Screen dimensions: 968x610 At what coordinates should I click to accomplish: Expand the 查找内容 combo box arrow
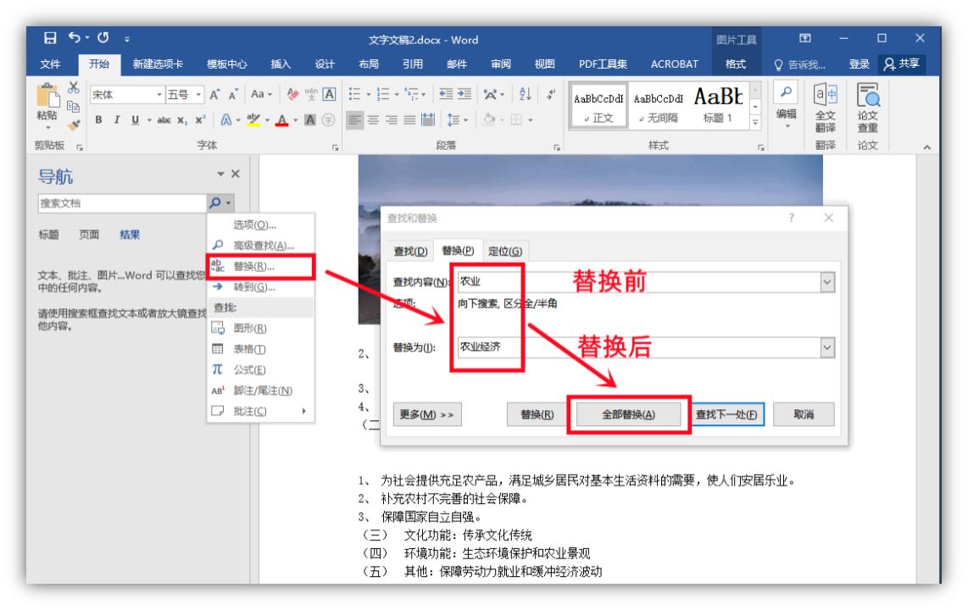[x=827, y=281]
